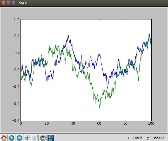Click the y-axis label 0.0
Screen dimensions: 168x141
17,70
